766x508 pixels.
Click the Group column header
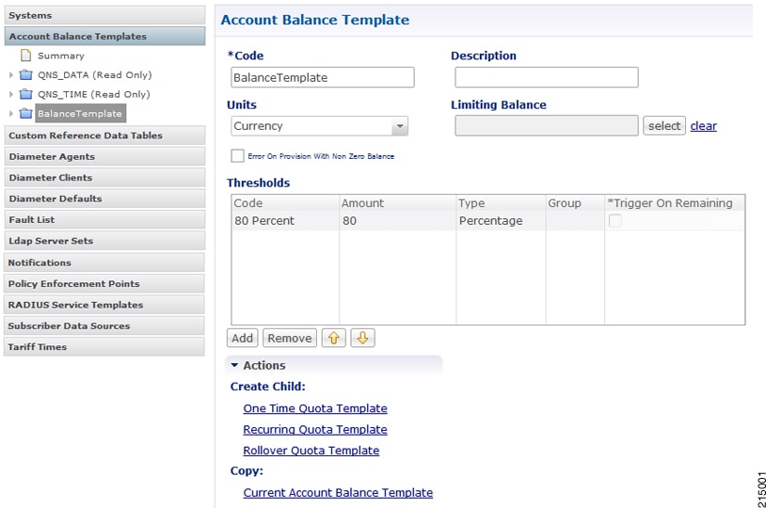coord(575,203)
